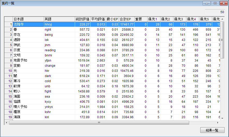Select the 噴火予知 cell
Screen dimensions: 229x137
click(x=28, y=107)
